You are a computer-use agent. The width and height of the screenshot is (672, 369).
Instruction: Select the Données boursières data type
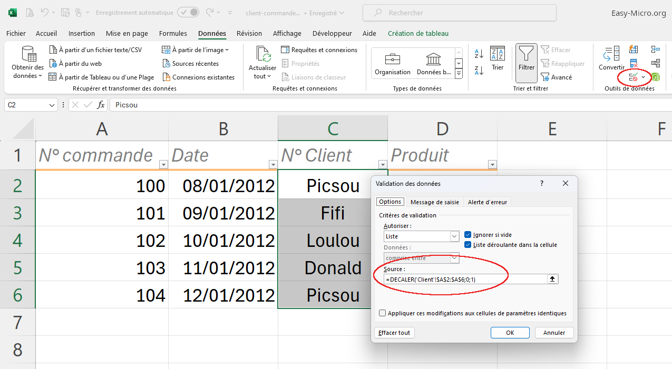(x=434, y=63)
